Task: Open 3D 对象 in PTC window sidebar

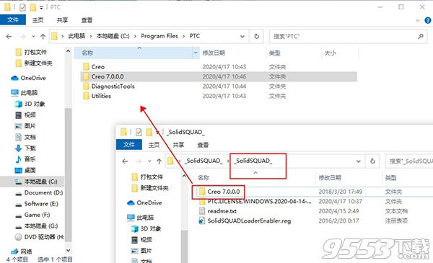Action: (x=34, y=104)
